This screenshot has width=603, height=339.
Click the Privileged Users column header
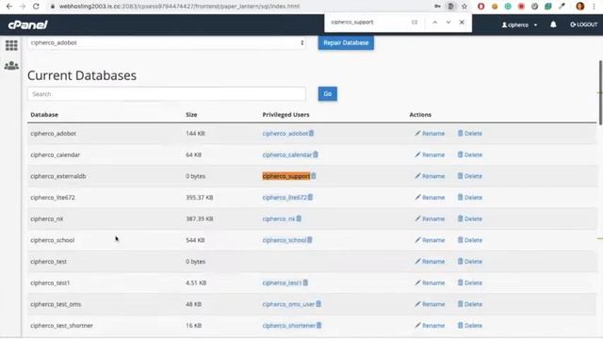pyautogui.click(x=285, y=115)
